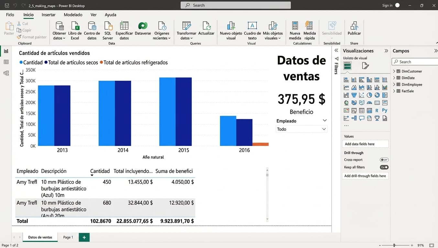Expand the DimEmployee table

click(394, 84)
